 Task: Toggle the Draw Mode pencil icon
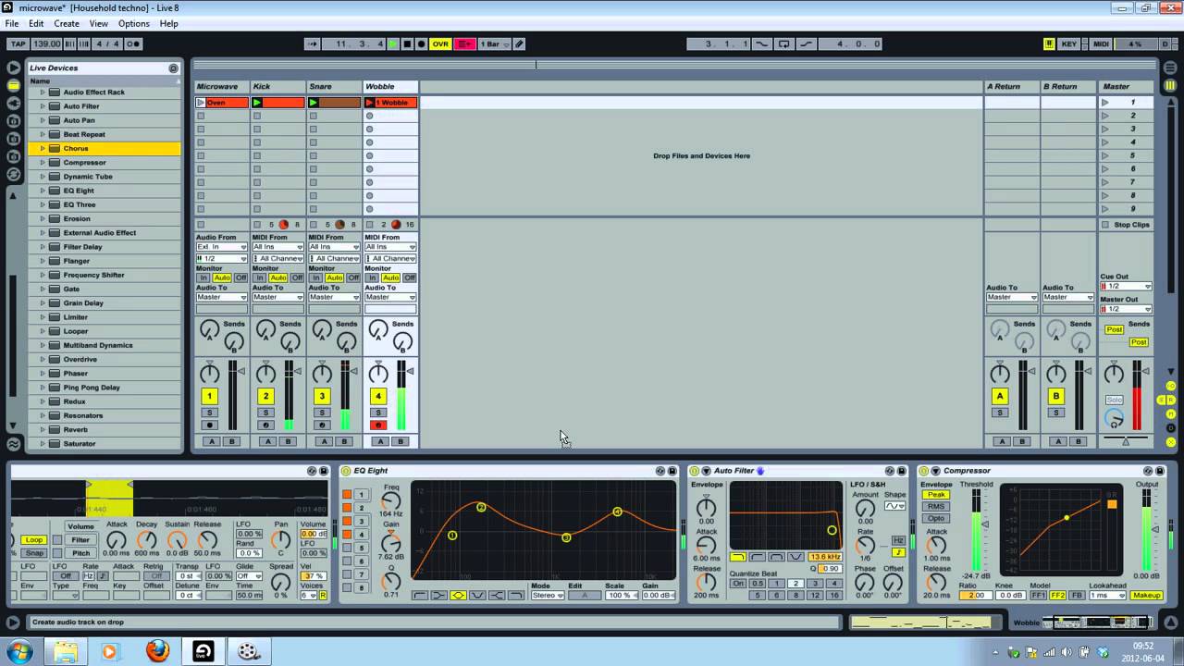click(x=519, y=43)
